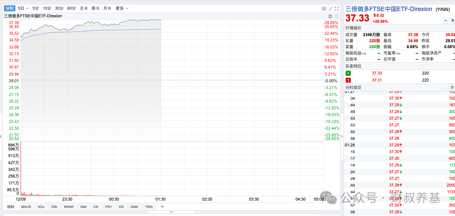The width and height of the screenshot is (455, 216).
Task: Set price alert bell icon
Action: 452,20
